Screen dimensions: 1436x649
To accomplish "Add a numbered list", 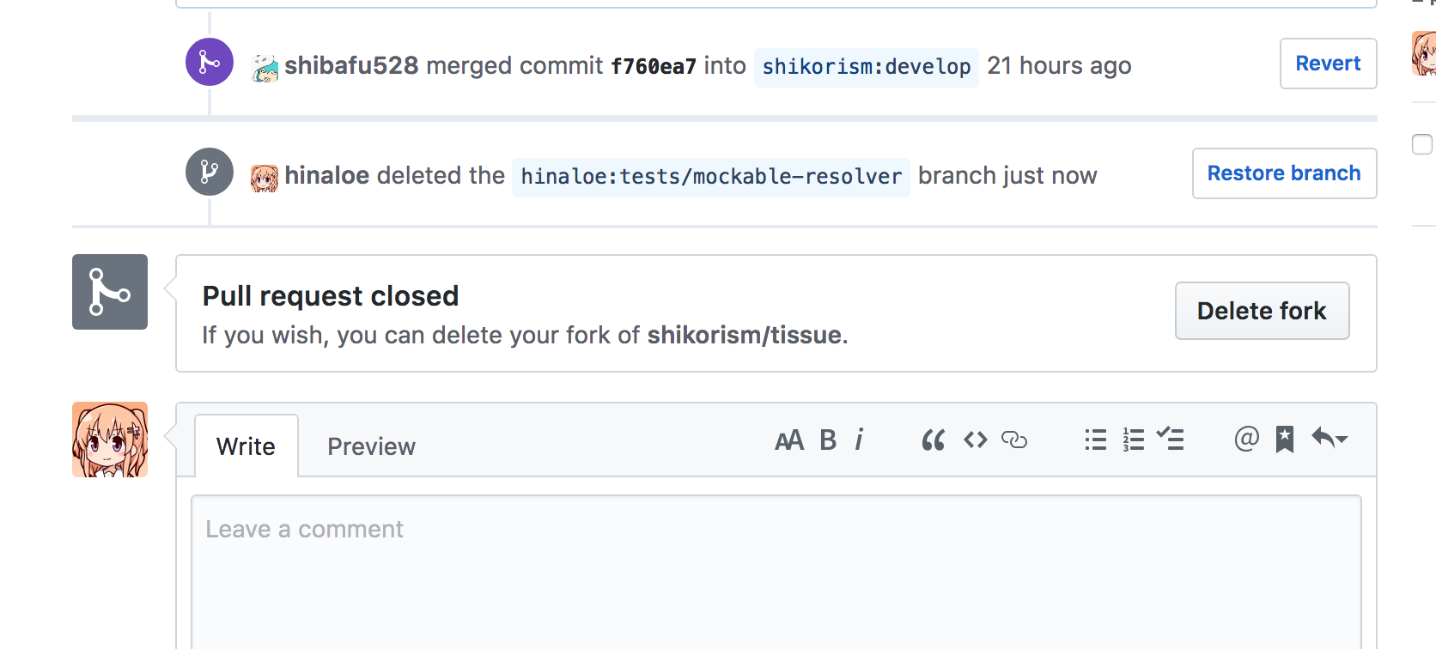I will pos(1134,440).
